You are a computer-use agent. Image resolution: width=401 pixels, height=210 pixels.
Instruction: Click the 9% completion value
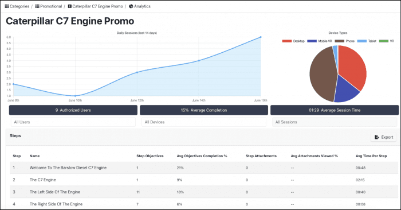(179, 180)
